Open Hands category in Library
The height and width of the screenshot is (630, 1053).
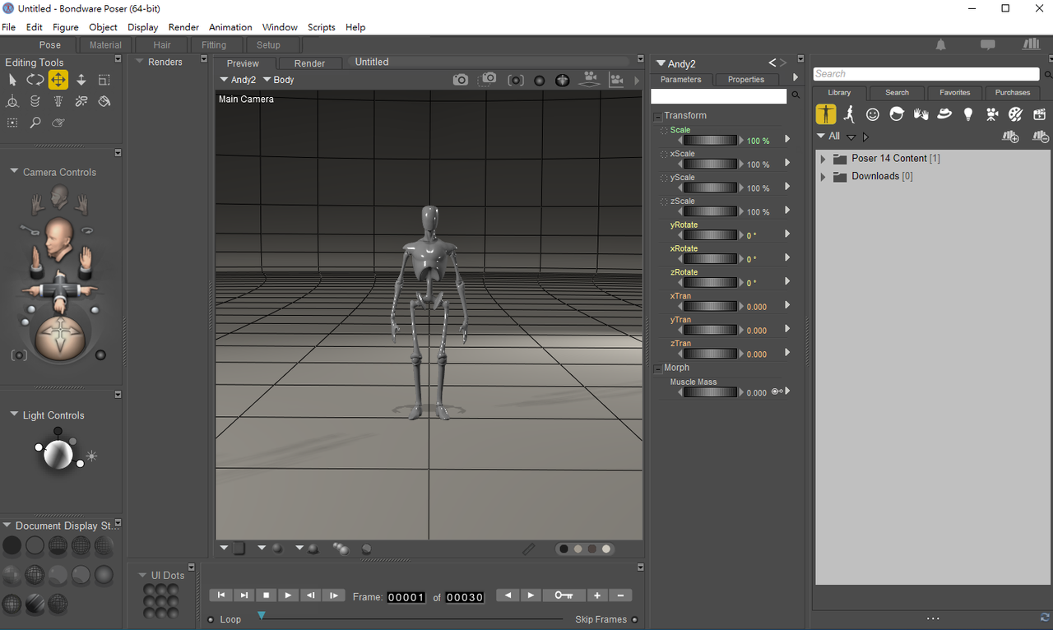pyautogui.click(x=921, y=114)
